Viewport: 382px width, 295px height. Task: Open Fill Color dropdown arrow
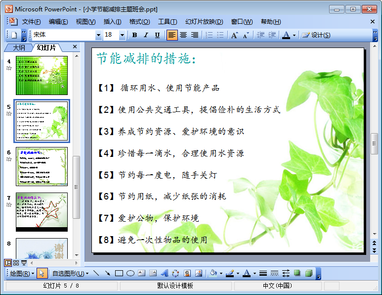[221, 274]
